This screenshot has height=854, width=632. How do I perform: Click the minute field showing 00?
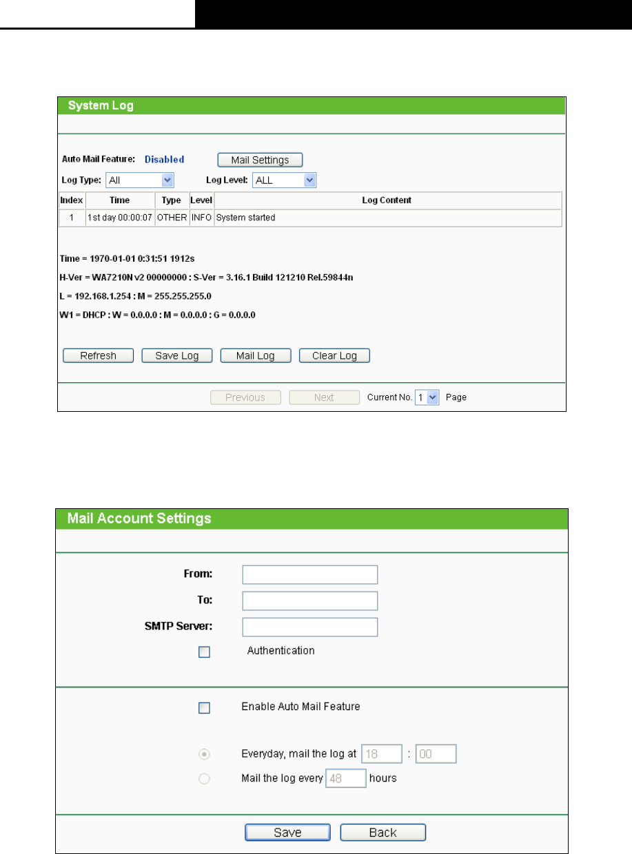(436, 754)
